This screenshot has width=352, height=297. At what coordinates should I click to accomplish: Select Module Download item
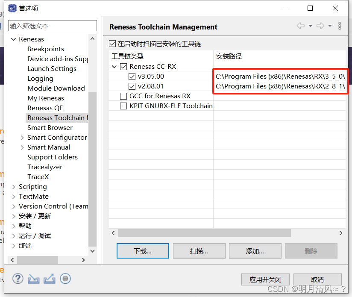pos(56,88)
